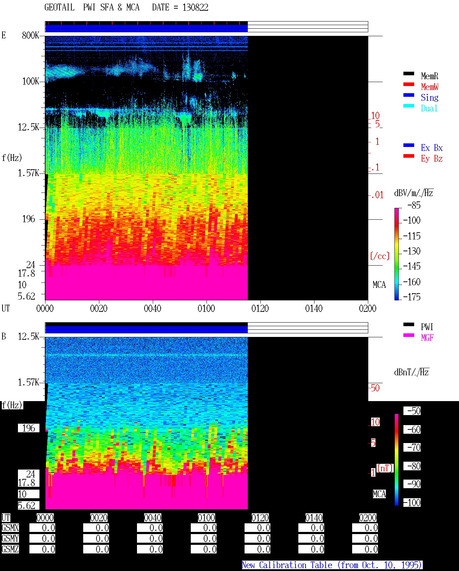
Task: Click the DATE = 130822 text
Action: point(180,8)
